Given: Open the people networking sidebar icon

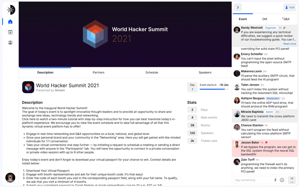Looking at the screenshot, I should click(10, 42).
